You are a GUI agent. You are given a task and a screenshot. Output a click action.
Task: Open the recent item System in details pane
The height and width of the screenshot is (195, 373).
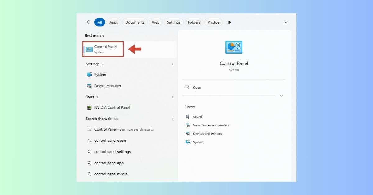pos(198,142)
